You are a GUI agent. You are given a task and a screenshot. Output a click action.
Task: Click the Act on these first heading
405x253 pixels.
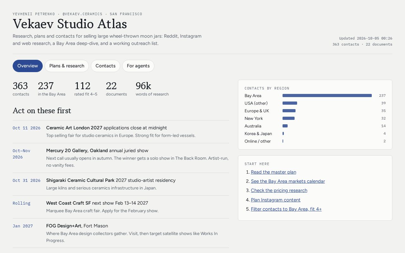click(x=42, y=111)
